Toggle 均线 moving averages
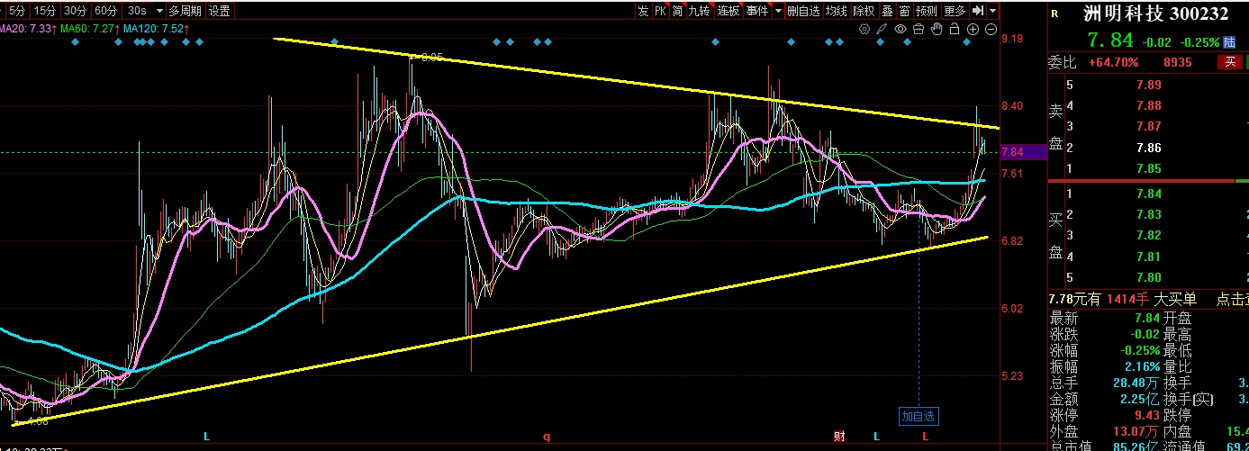Screen dimensions: 1249x451 coord(837,11)
